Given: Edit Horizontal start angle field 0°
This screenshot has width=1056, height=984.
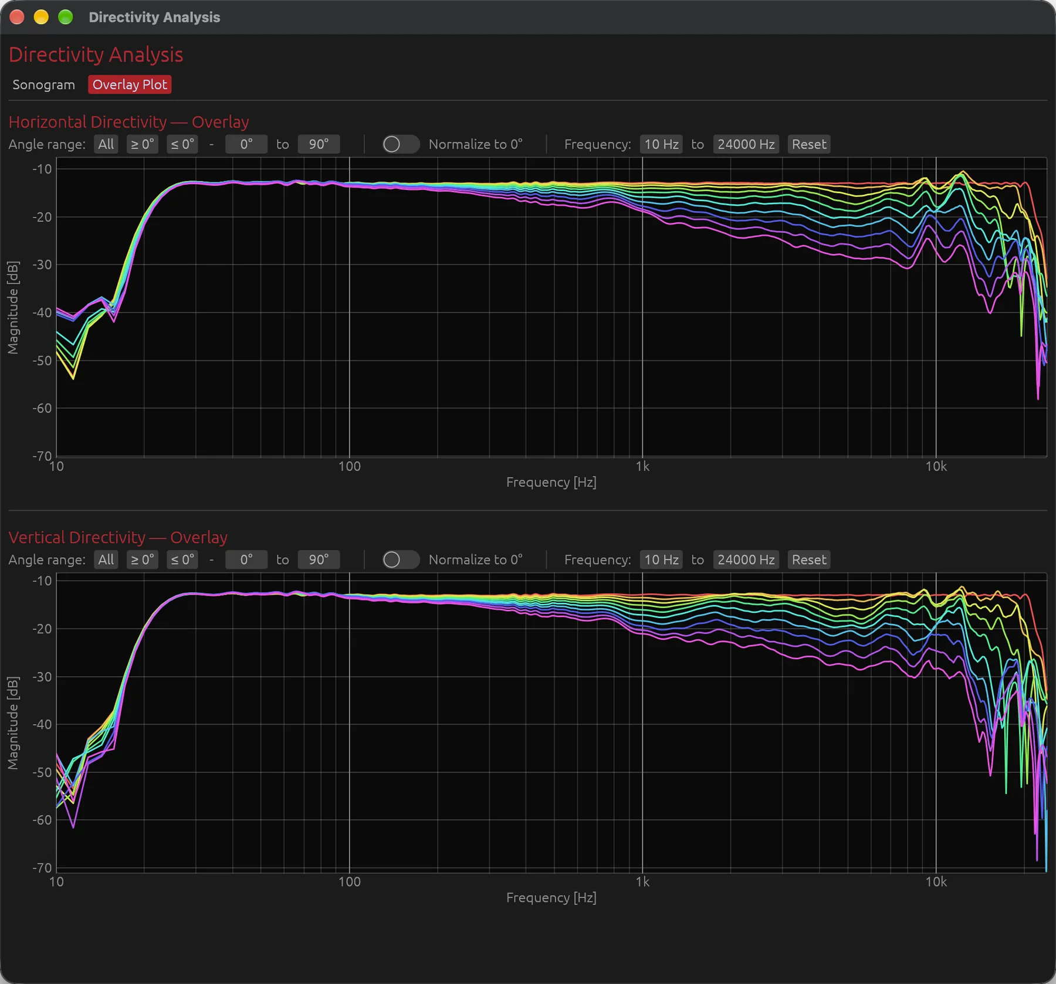Looking at the screenshot, I should tap(246, 144).
